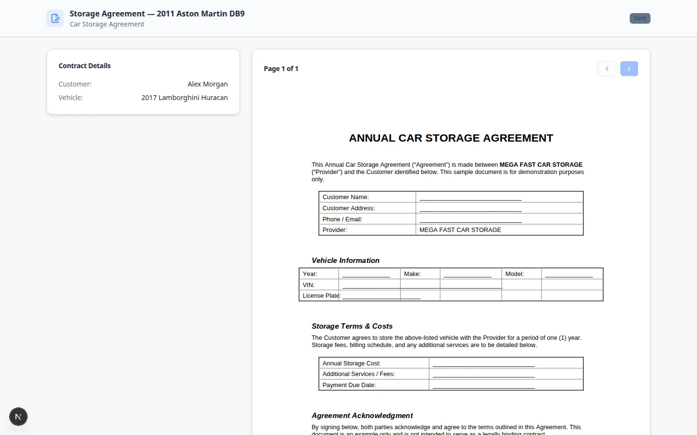The height and width of the screenshot is (435, 697).
Task: Open the Next.js dev tools badge
Action: coord(18,417)
